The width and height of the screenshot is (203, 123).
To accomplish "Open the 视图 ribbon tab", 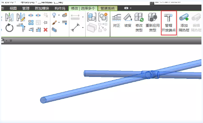I will tap(13, 8).
